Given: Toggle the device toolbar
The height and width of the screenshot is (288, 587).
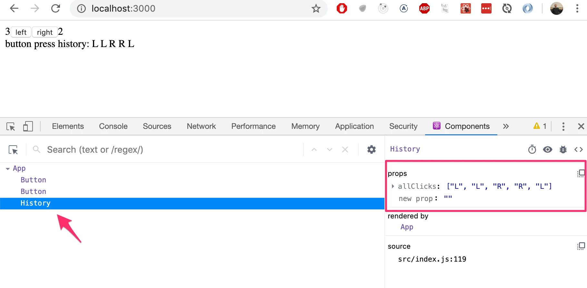Looking at the screenshot, I should pyautogui.click(x=28, y=126).
